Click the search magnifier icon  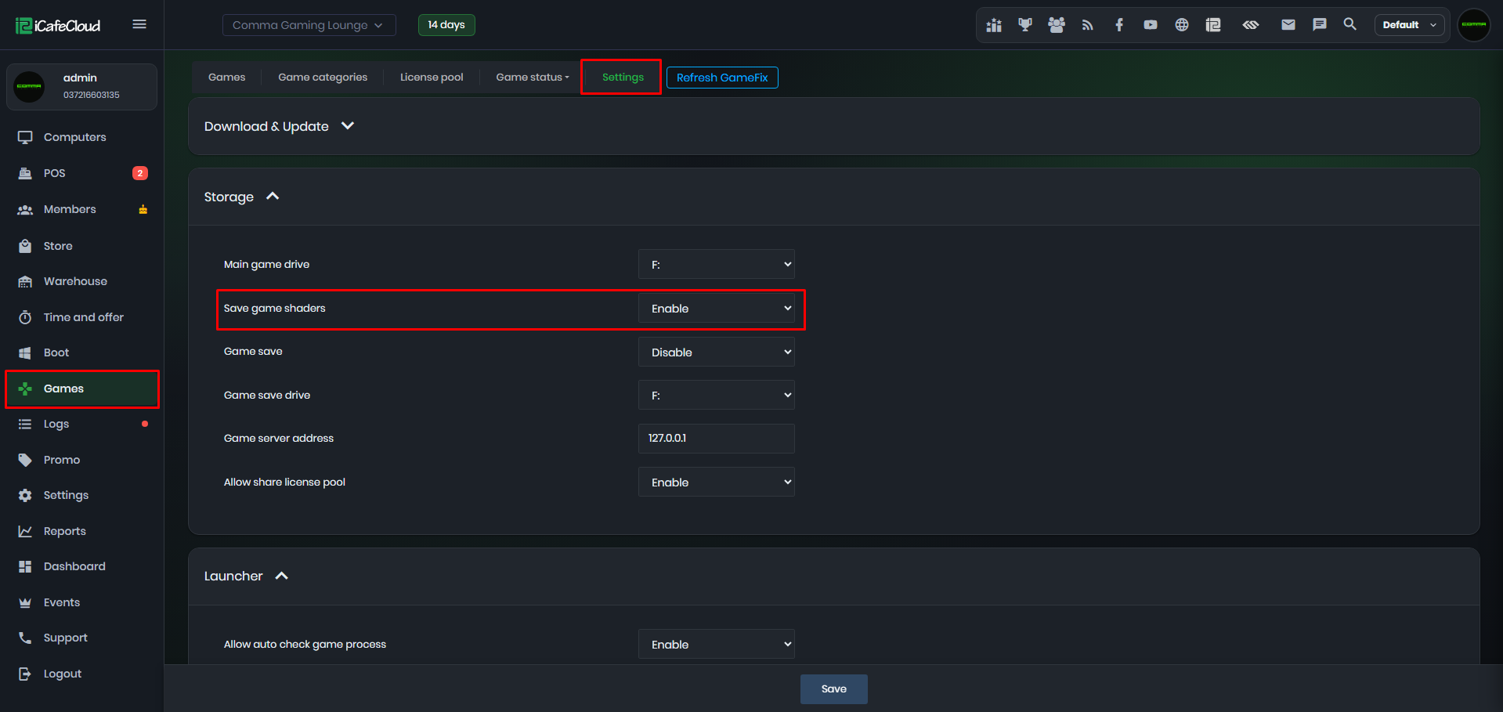(x=1349, y=24)
